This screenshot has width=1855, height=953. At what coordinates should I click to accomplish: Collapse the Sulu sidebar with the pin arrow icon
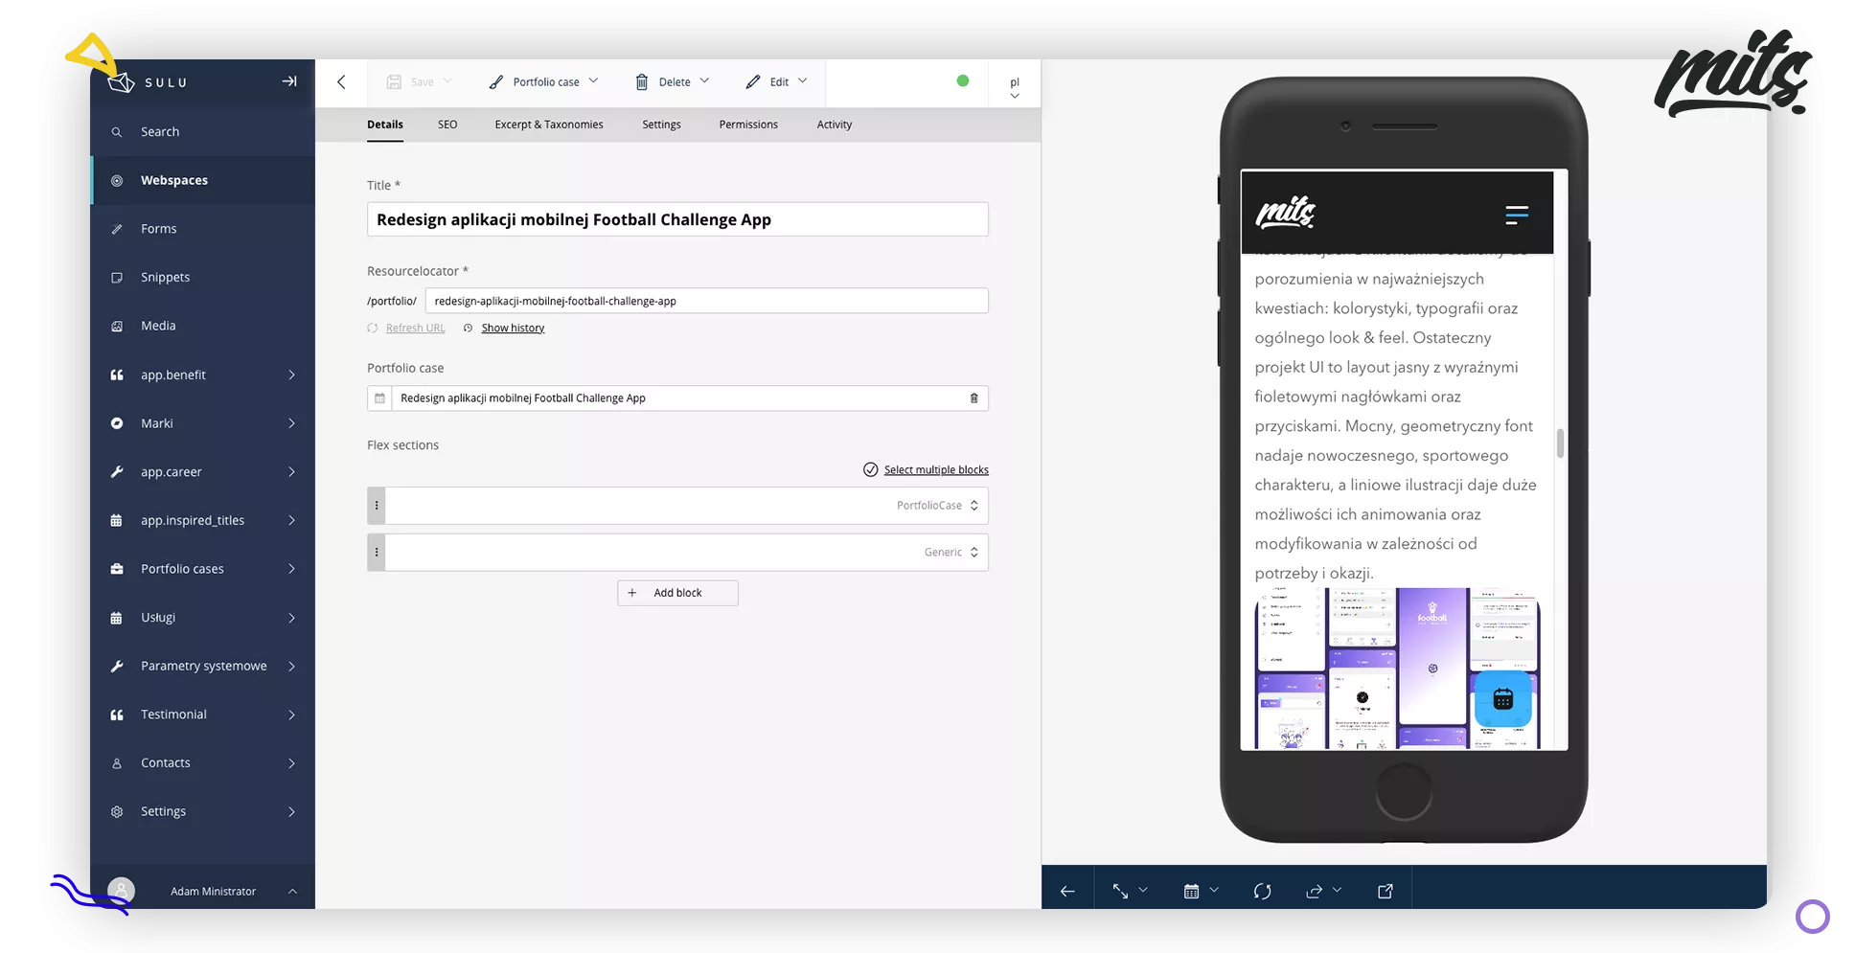pyautogui.click(x=288, y=81)
